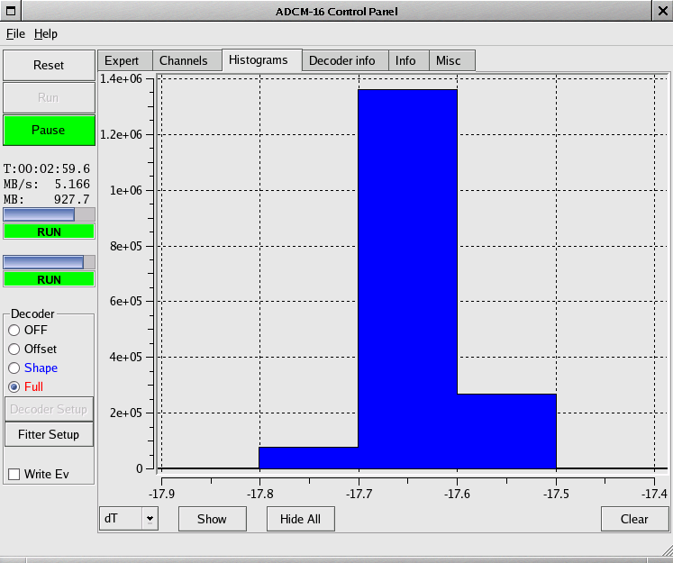This screenshot has width=673, height=563.
Task: Click the lower blue progress bar
Action: (49, 262)
